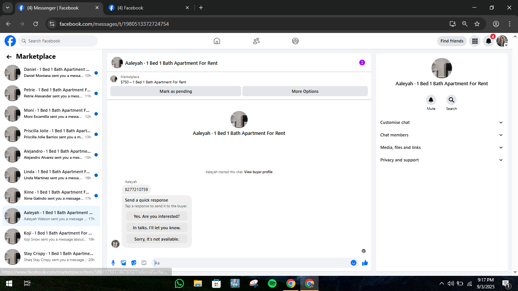Send quick response 'Sorry, it's not available.'

pos(157,239)
